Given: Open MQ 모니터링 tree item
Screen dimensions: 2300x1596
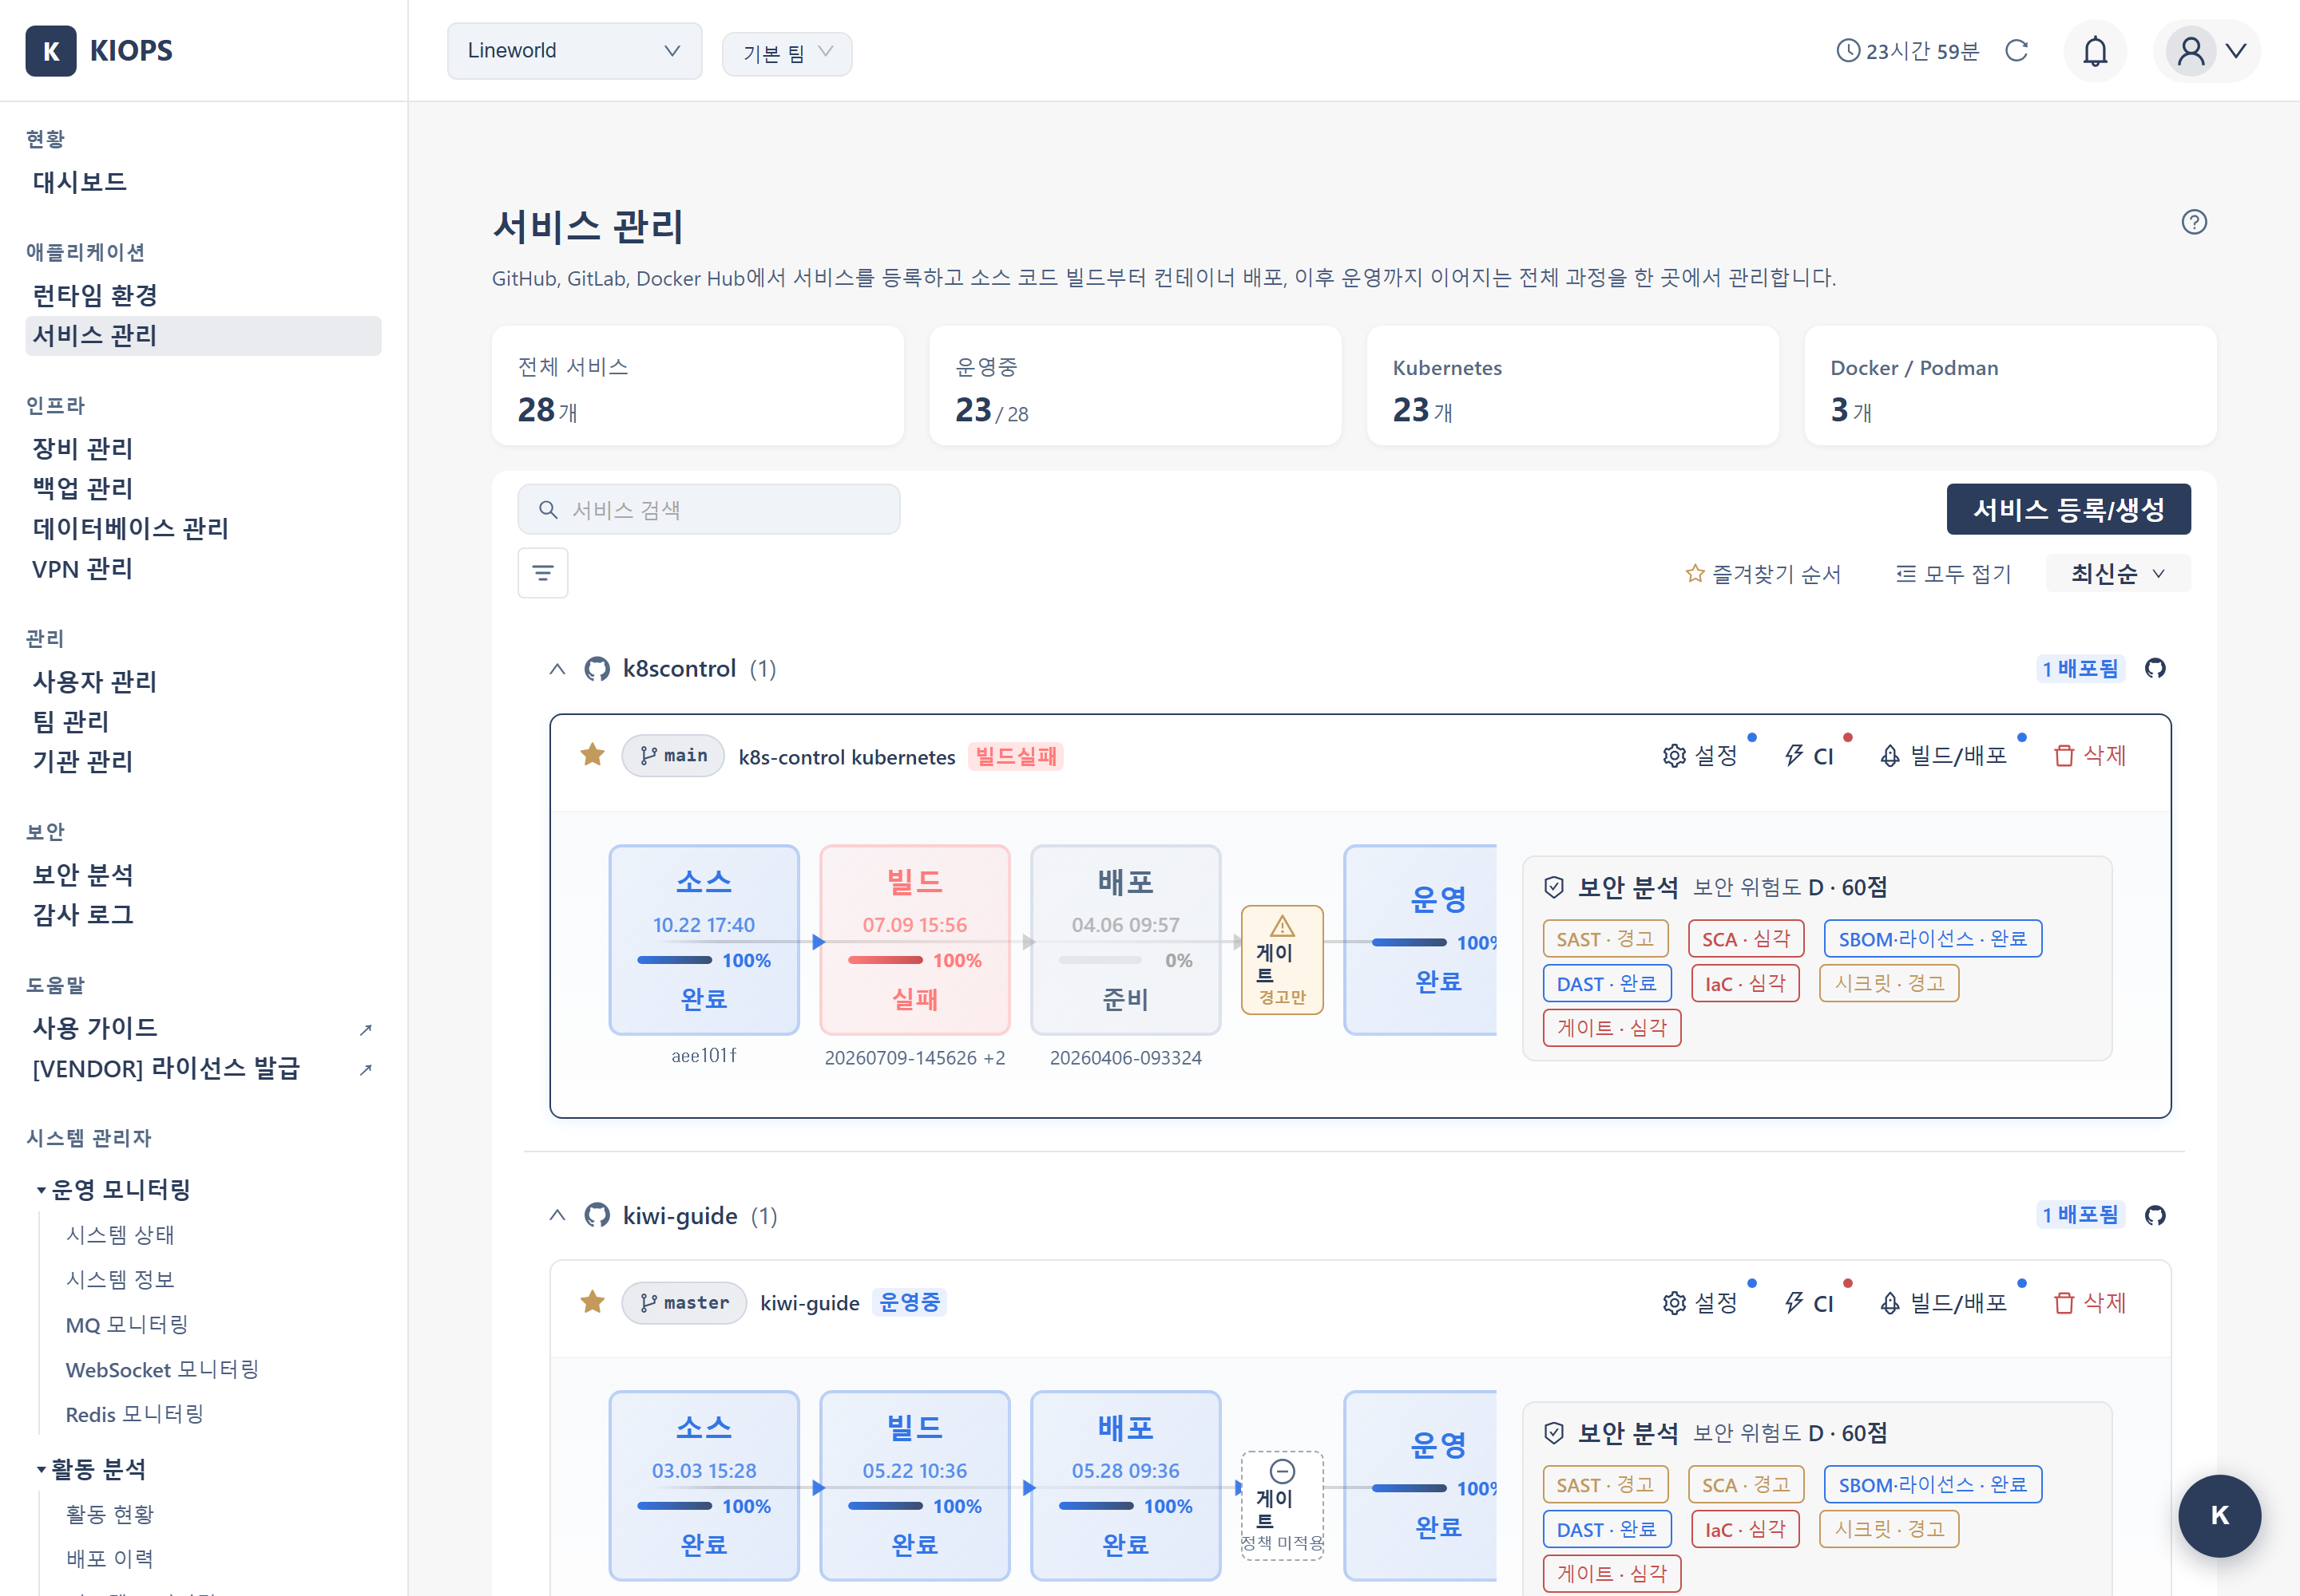Looking at the screenshot, I should (127, 1325).
